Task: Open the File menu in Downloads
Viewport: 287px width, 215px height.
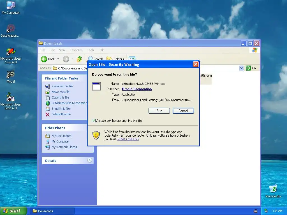Action: (43, 50)
